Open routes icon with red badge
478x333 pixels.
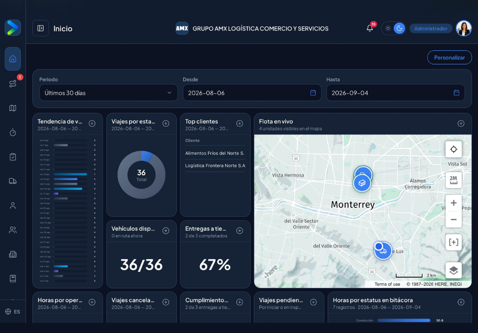coord(13,83)
